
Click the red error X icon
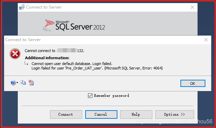(15, 54)
